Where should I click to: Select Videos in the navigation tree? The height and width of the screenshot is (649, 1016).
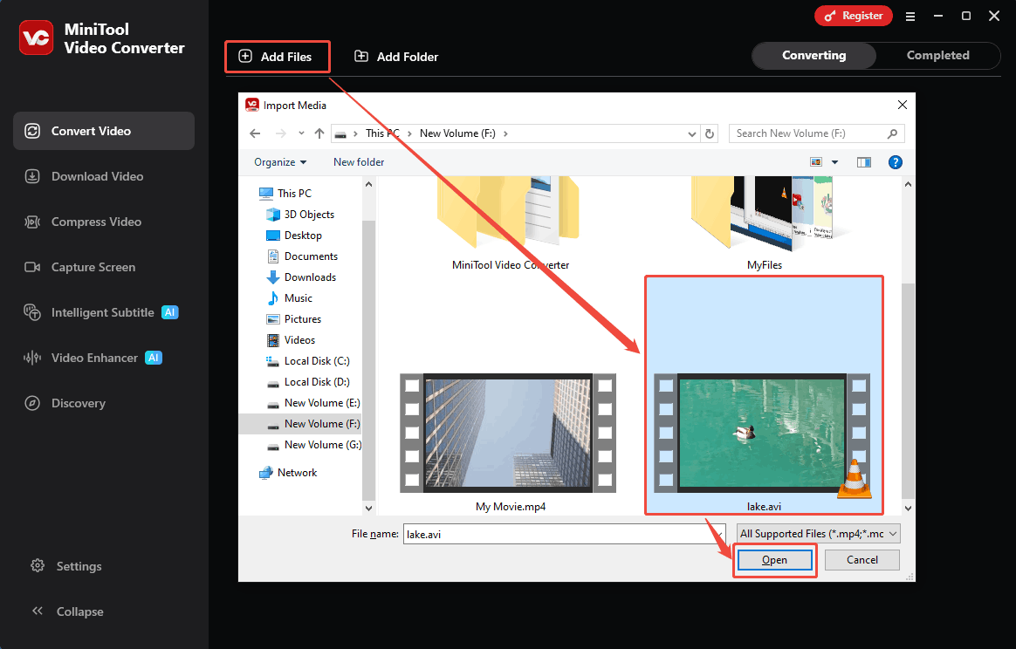[291, 340]
